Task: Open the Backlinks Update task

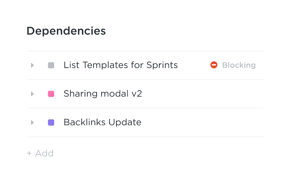Action: (102, 122)
